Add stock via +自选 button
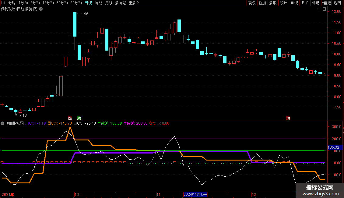The image size is (344, 198). (x=326, y=3)
